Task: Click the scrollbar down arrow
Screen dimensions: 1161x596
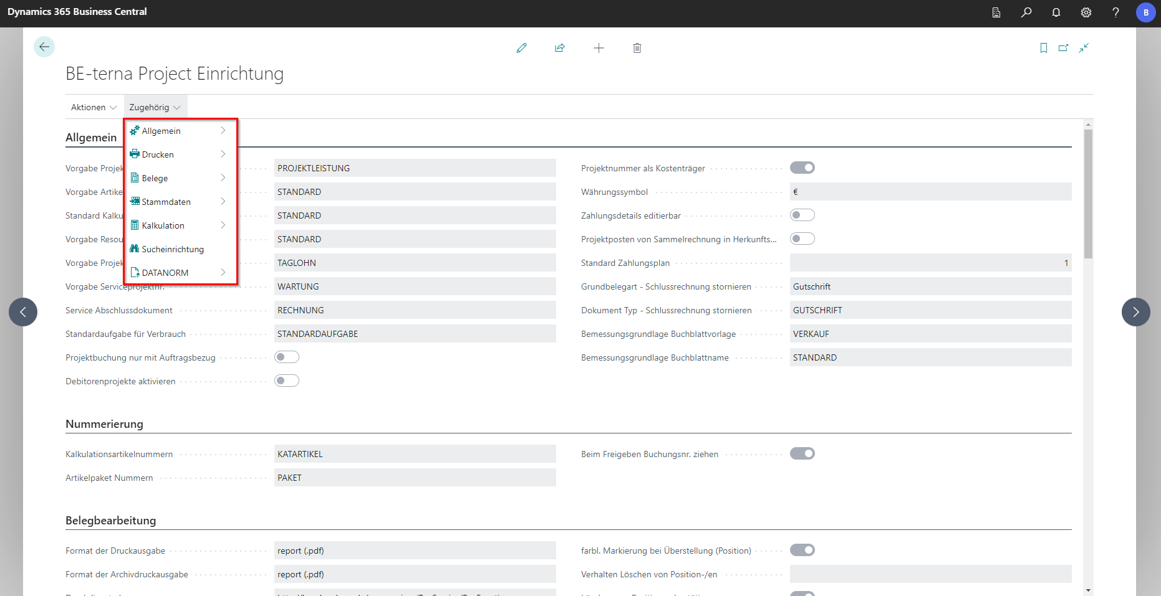Action: [x=1088, y=590]
